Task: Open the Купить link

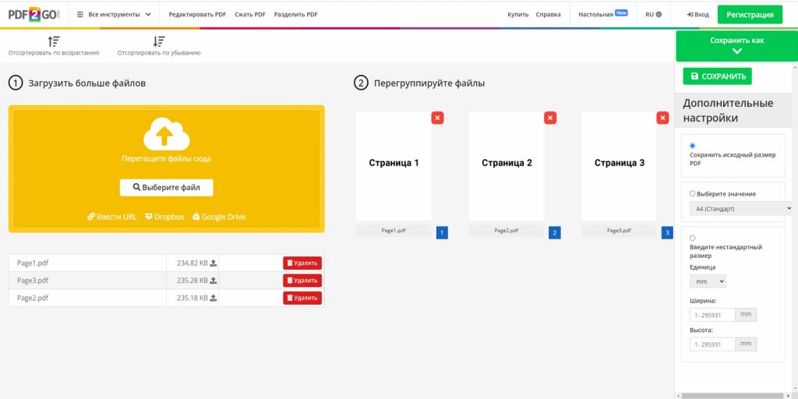Action: pyautogui.click(x=518, y=15)
